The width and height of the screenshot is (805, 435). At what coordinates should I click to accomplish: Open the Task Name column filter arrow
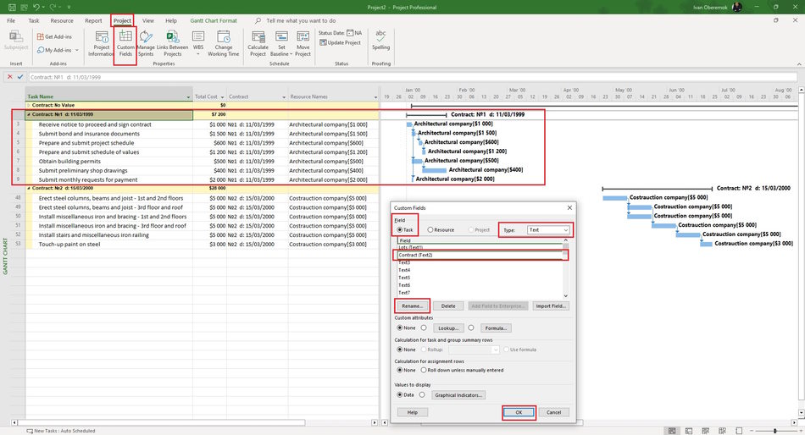[x=188, y=97]
